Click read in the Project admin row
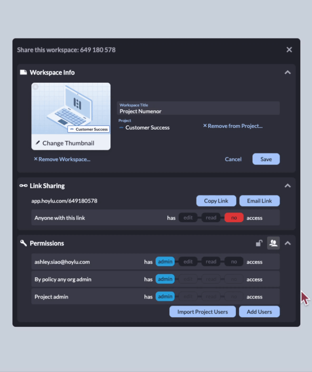The image size is (312, 372). pos(211,296)
